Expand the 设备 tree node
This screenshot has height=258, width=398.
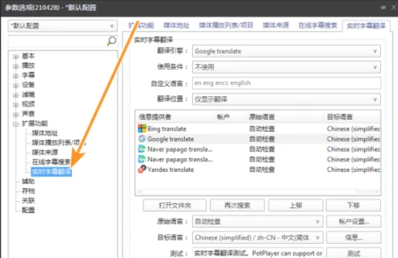tap(15, 85)
